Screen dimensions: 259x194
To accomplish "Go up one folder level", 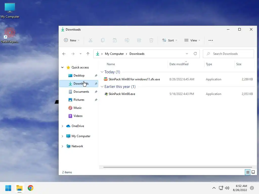I will [88, 54].
